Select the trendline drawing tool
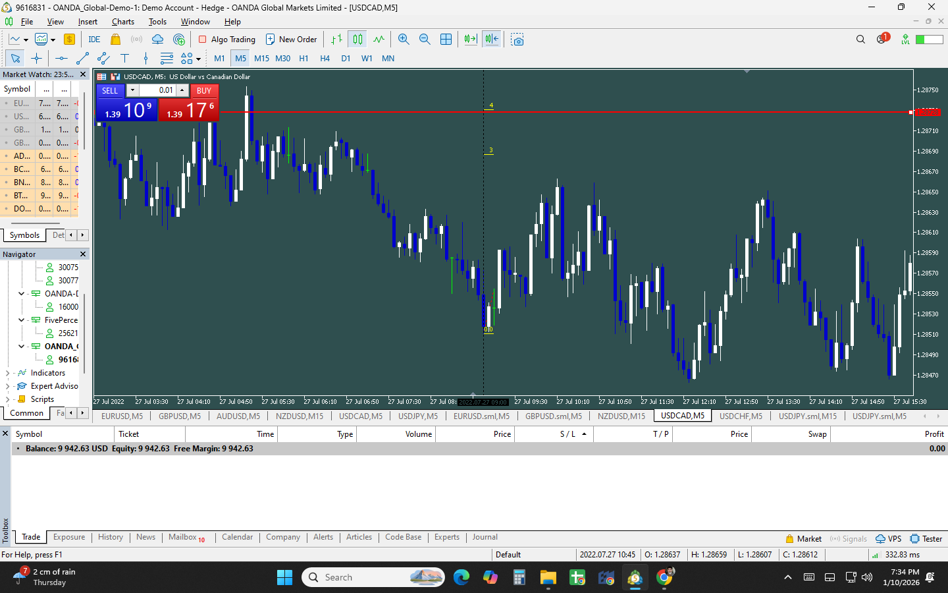The image size is (948, 593). click(x=82, y=59)
